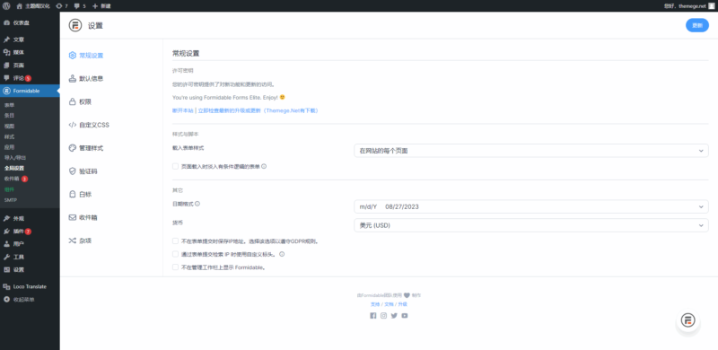This screenshot has height=350, width=718.
Task: Open 导入/导出 submenu item
Action: point(15,158)
